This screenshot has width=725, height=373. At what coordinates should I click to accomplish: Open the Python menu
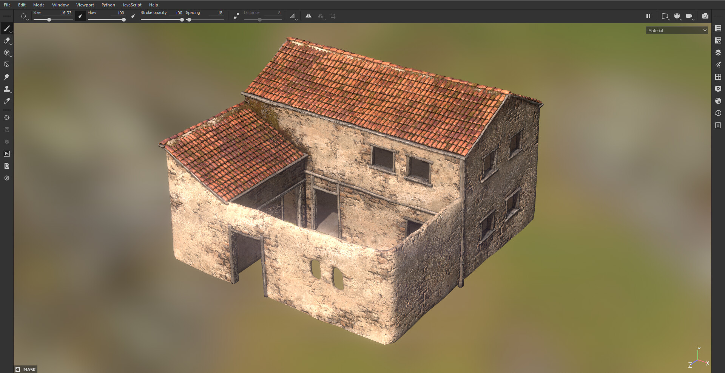108,5
